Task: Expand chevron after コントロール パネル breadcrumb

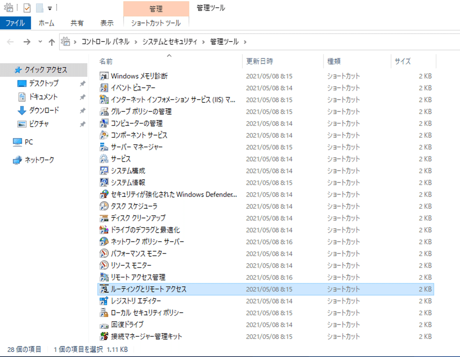Action: pyautogui.click(x=136, y=42)
